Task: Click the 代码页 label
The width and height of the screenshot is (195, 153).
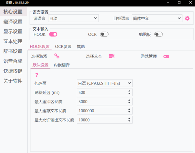Action: click(x=40, y=83)
